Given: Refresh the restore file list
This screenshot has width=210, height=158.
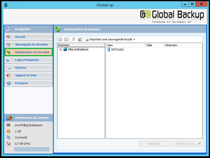Looking at the screenshot, I should (x=80, y=39).
